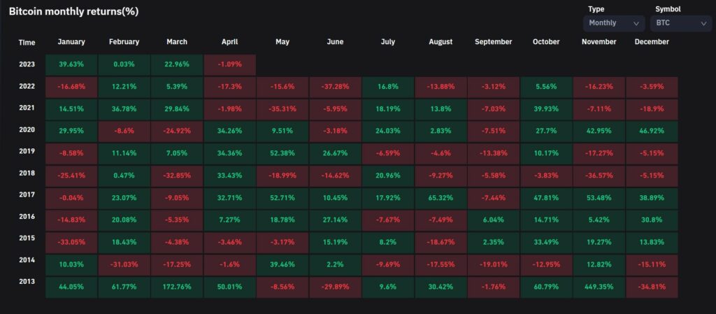Click the -37.28% June 2022 cell
Viewport: 716px width, 314px height.
[335, 87]
